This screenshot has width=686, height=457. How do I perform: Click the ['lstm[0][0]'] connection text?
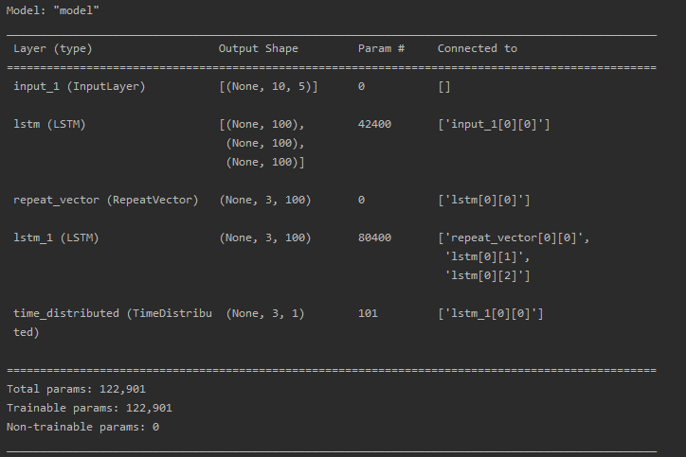tap(483, 200)
